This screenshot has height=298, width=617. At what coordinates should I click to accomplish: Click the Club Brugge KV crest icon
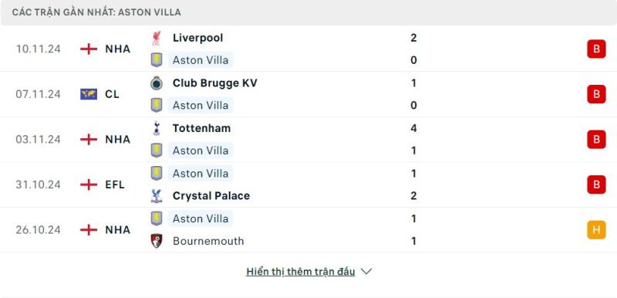[157, 83]
